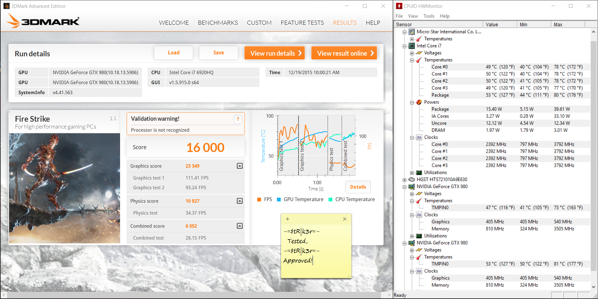598x299 pixels.
Task: Click the GPU Temperature blue legend swatch
Action: (279, 200)
